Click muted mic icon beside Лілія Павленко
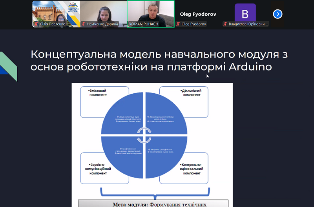Image resolution: width=314 pixels, height=207 pixels. [x=36, y=24]
